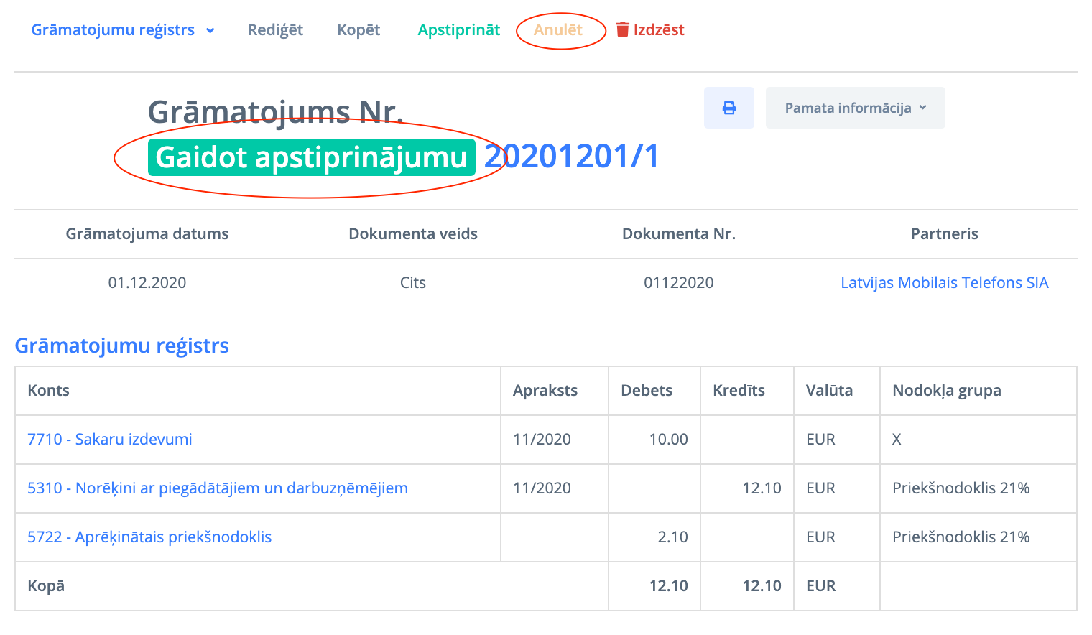Click the Izdzēst delete label
The image size is (1092, 635).
coord(659,29)
